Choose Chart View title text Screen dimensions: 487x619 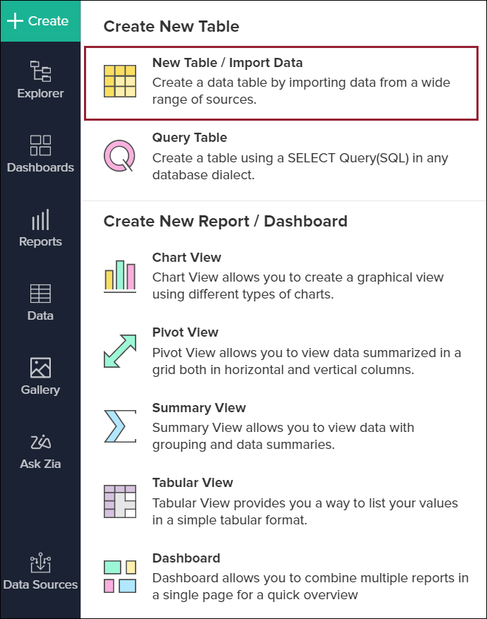click(x=186, y=258)
